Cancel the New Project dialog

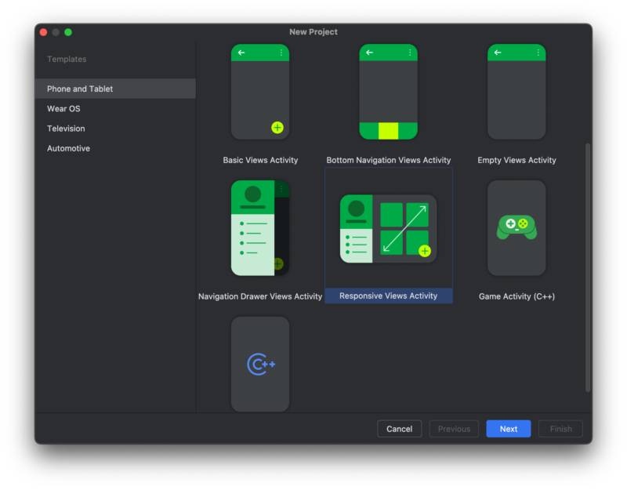click(399, 429)
